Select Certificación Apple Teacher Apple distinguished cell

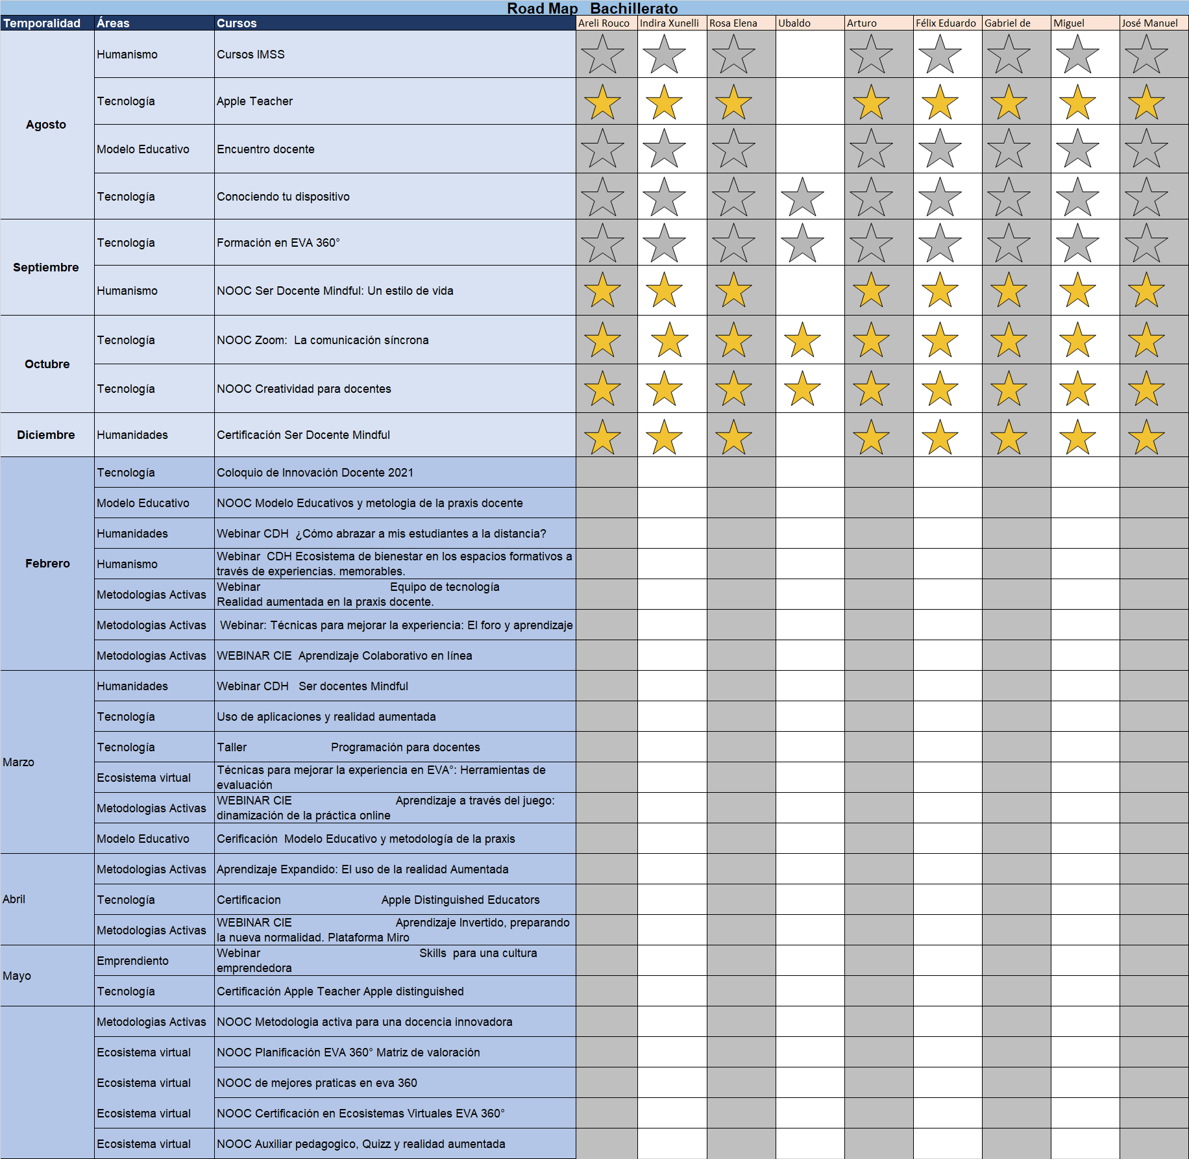[x=395, y=991]
